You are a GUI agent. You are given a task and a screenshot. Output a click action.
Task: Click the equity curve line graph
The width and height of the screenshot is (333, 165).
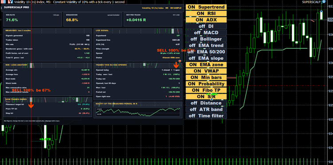pos(138,112)
